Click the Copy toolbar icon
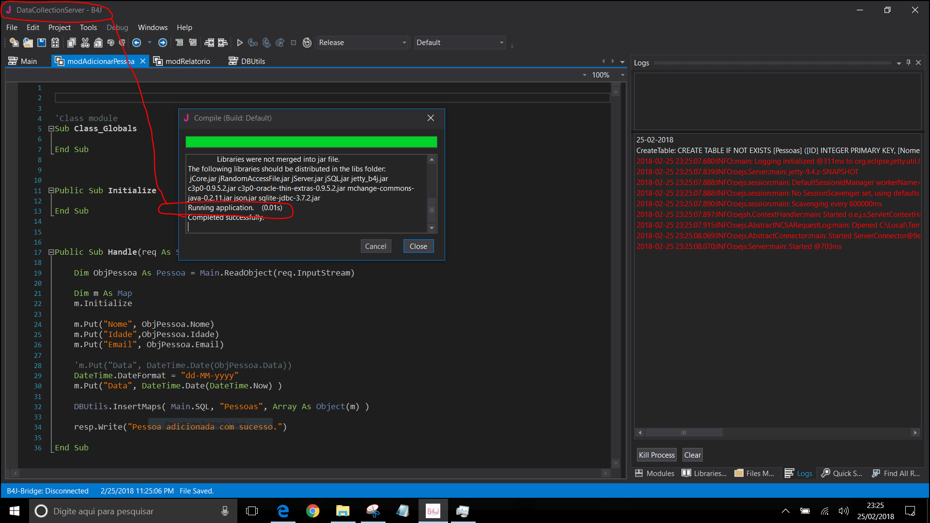Viewport: 930px width, 523px height. tap(72, 43)
